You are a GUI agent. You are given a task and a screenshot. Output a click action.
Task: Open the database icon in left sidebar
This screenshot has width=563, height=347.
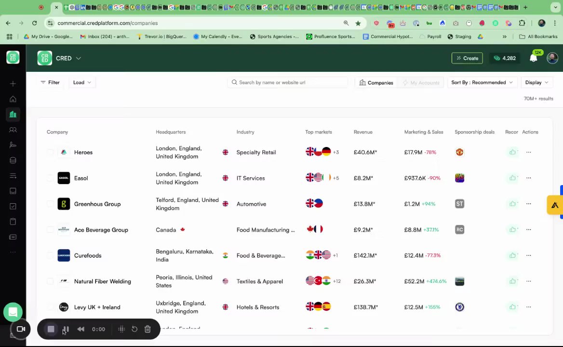[x=13, y=160]
